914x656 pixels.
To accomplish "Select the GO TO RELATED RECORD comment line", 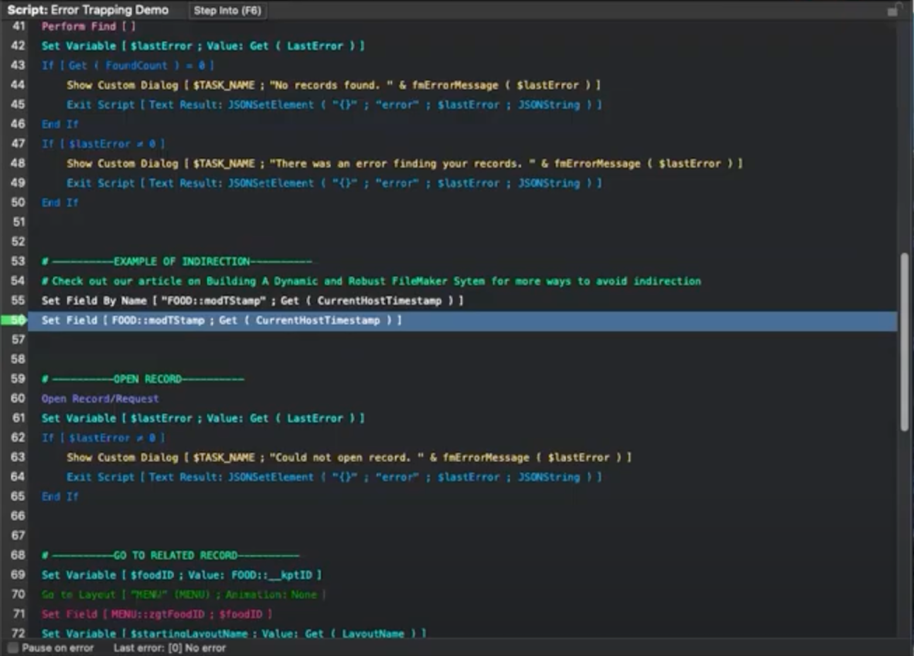I will 462,555.
